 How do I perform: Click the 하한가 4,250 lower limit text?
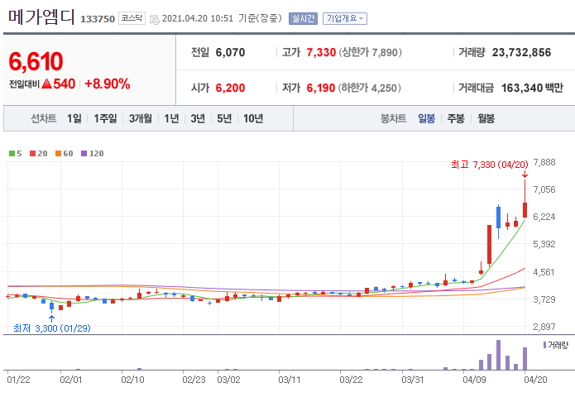tap(369, 88)
